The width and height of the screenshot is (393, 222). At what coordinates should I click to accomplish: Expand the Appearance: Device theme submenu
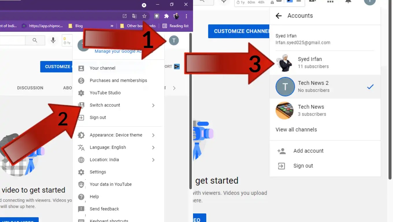[x=118, y=135]
